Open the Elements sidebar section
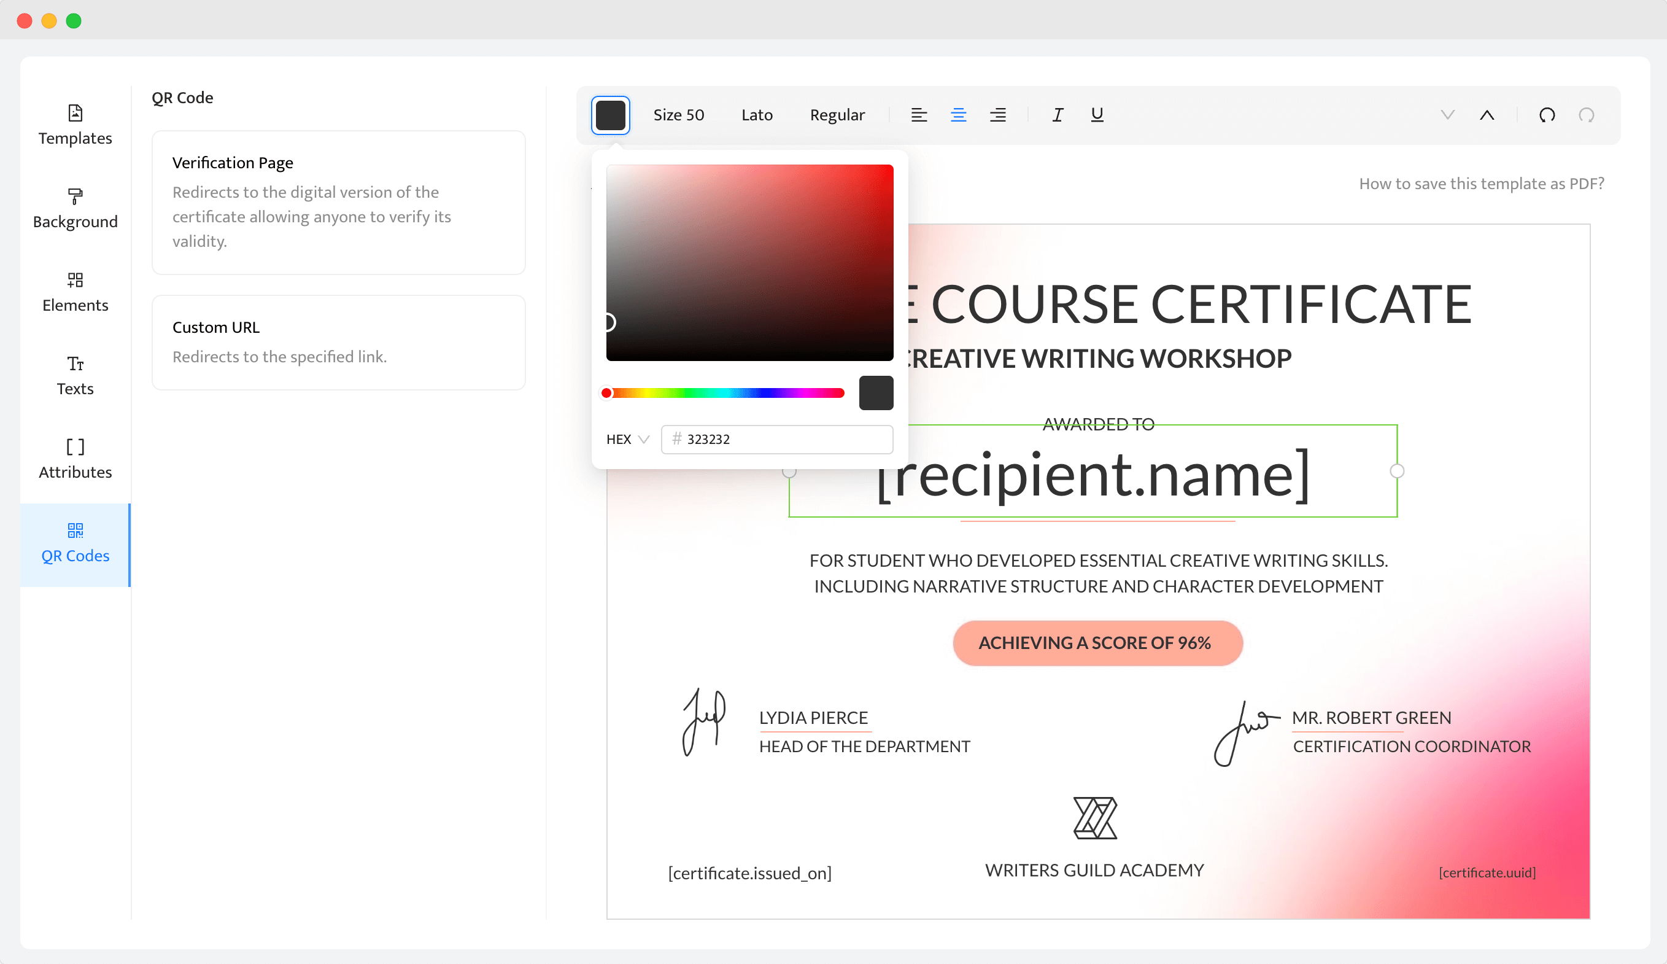The width and height of the screenshot is (1667, 964). pyautogui.click(x=75, y=292)
